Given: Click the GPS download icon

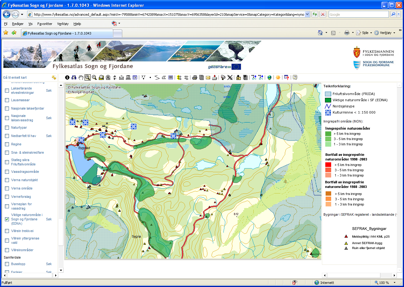Looking at the screenshot, I should [x=261, y=77].
